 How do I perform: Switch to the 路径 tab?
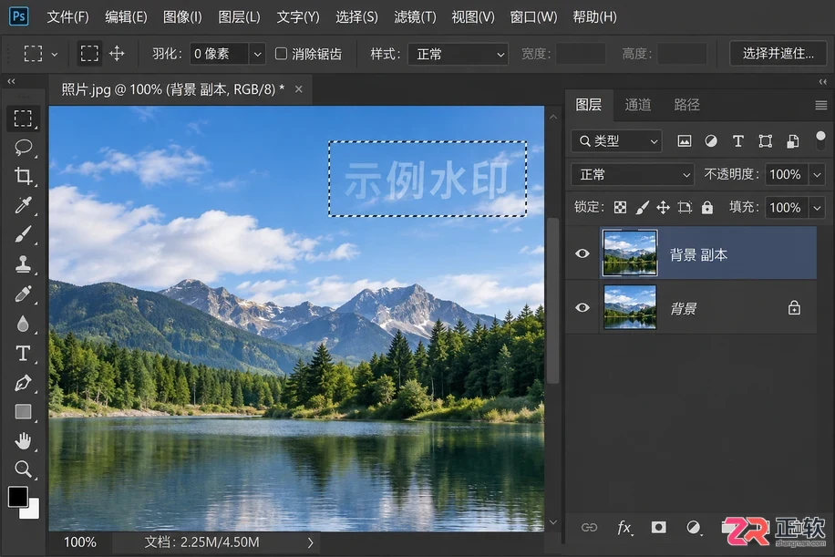[687, 105]
